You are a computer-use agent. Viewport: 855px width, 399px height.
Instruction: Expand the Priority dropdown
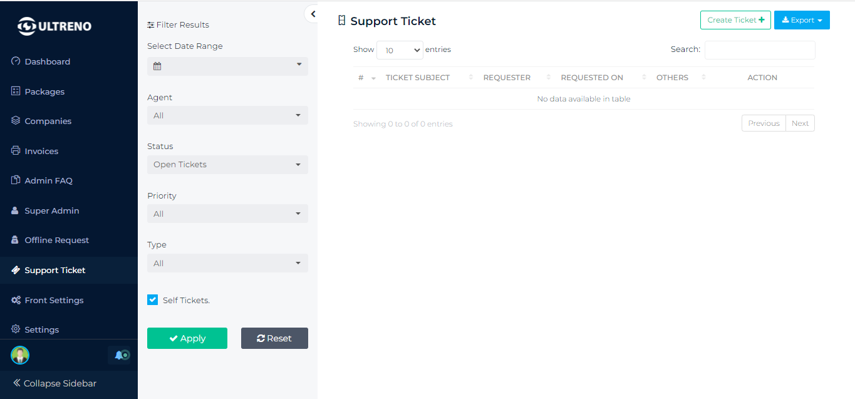pos(227,214)
